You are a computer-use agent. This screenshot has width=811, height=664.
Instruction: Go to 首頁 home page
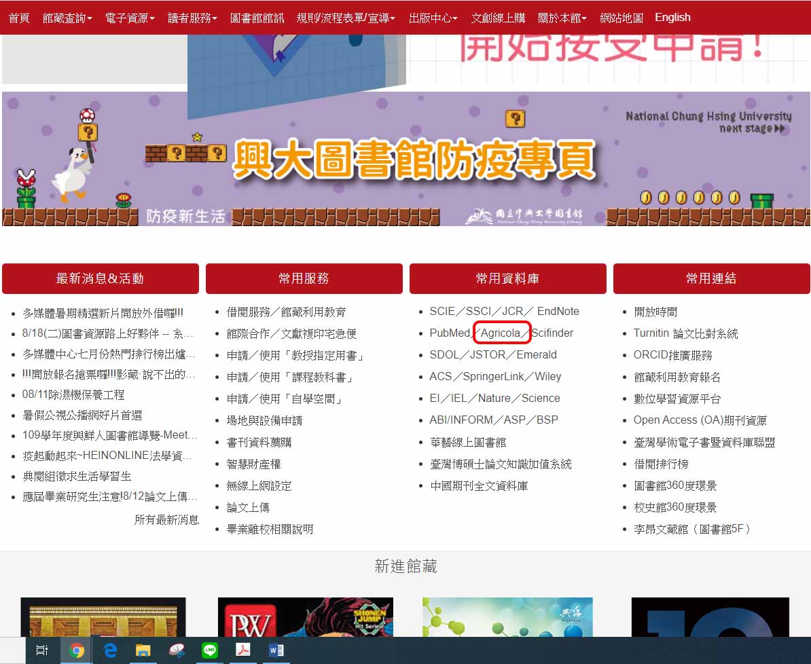tap(19, 18)
